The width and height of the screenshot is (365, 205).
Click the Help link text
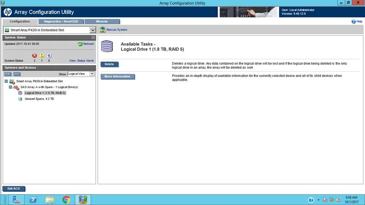click(x=360, y=21)
